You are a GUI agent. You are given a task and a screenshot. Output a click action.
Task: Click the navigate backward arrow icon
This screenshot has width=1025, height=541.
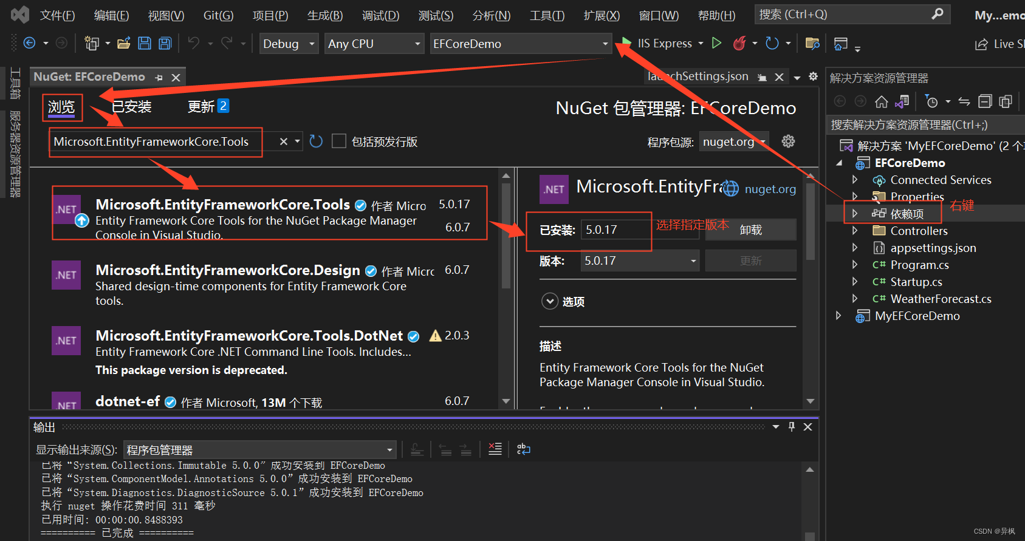29,43
